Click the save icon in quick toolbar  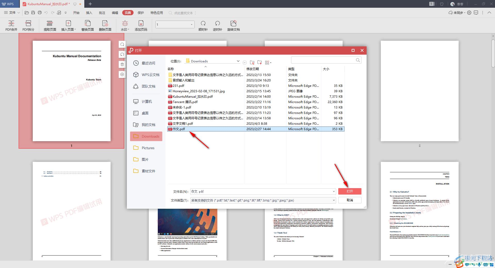33,13
